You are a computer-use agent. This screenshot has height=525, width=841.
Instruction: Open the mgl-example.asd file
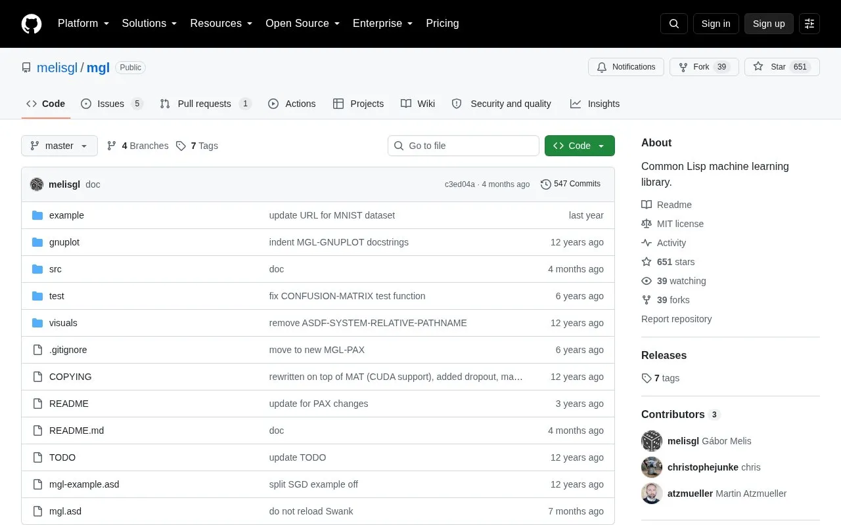tap(84, 484)
